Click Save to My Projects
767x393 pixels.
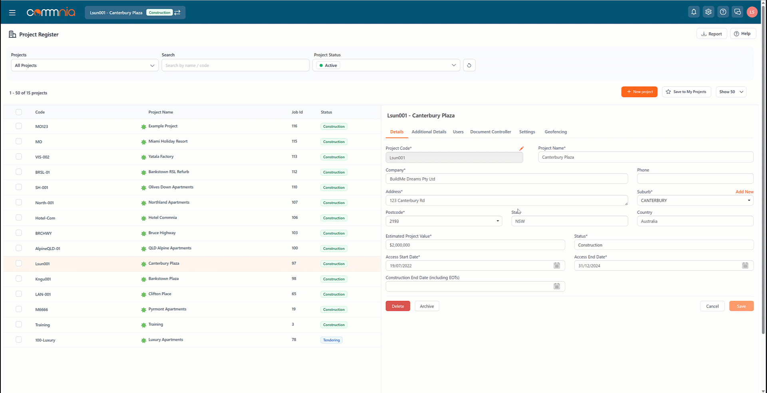tap(686, 92)
